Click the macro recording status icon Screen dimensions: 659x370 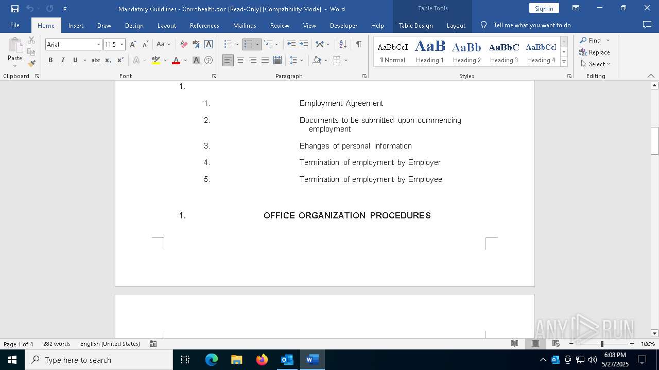(153, 344)
